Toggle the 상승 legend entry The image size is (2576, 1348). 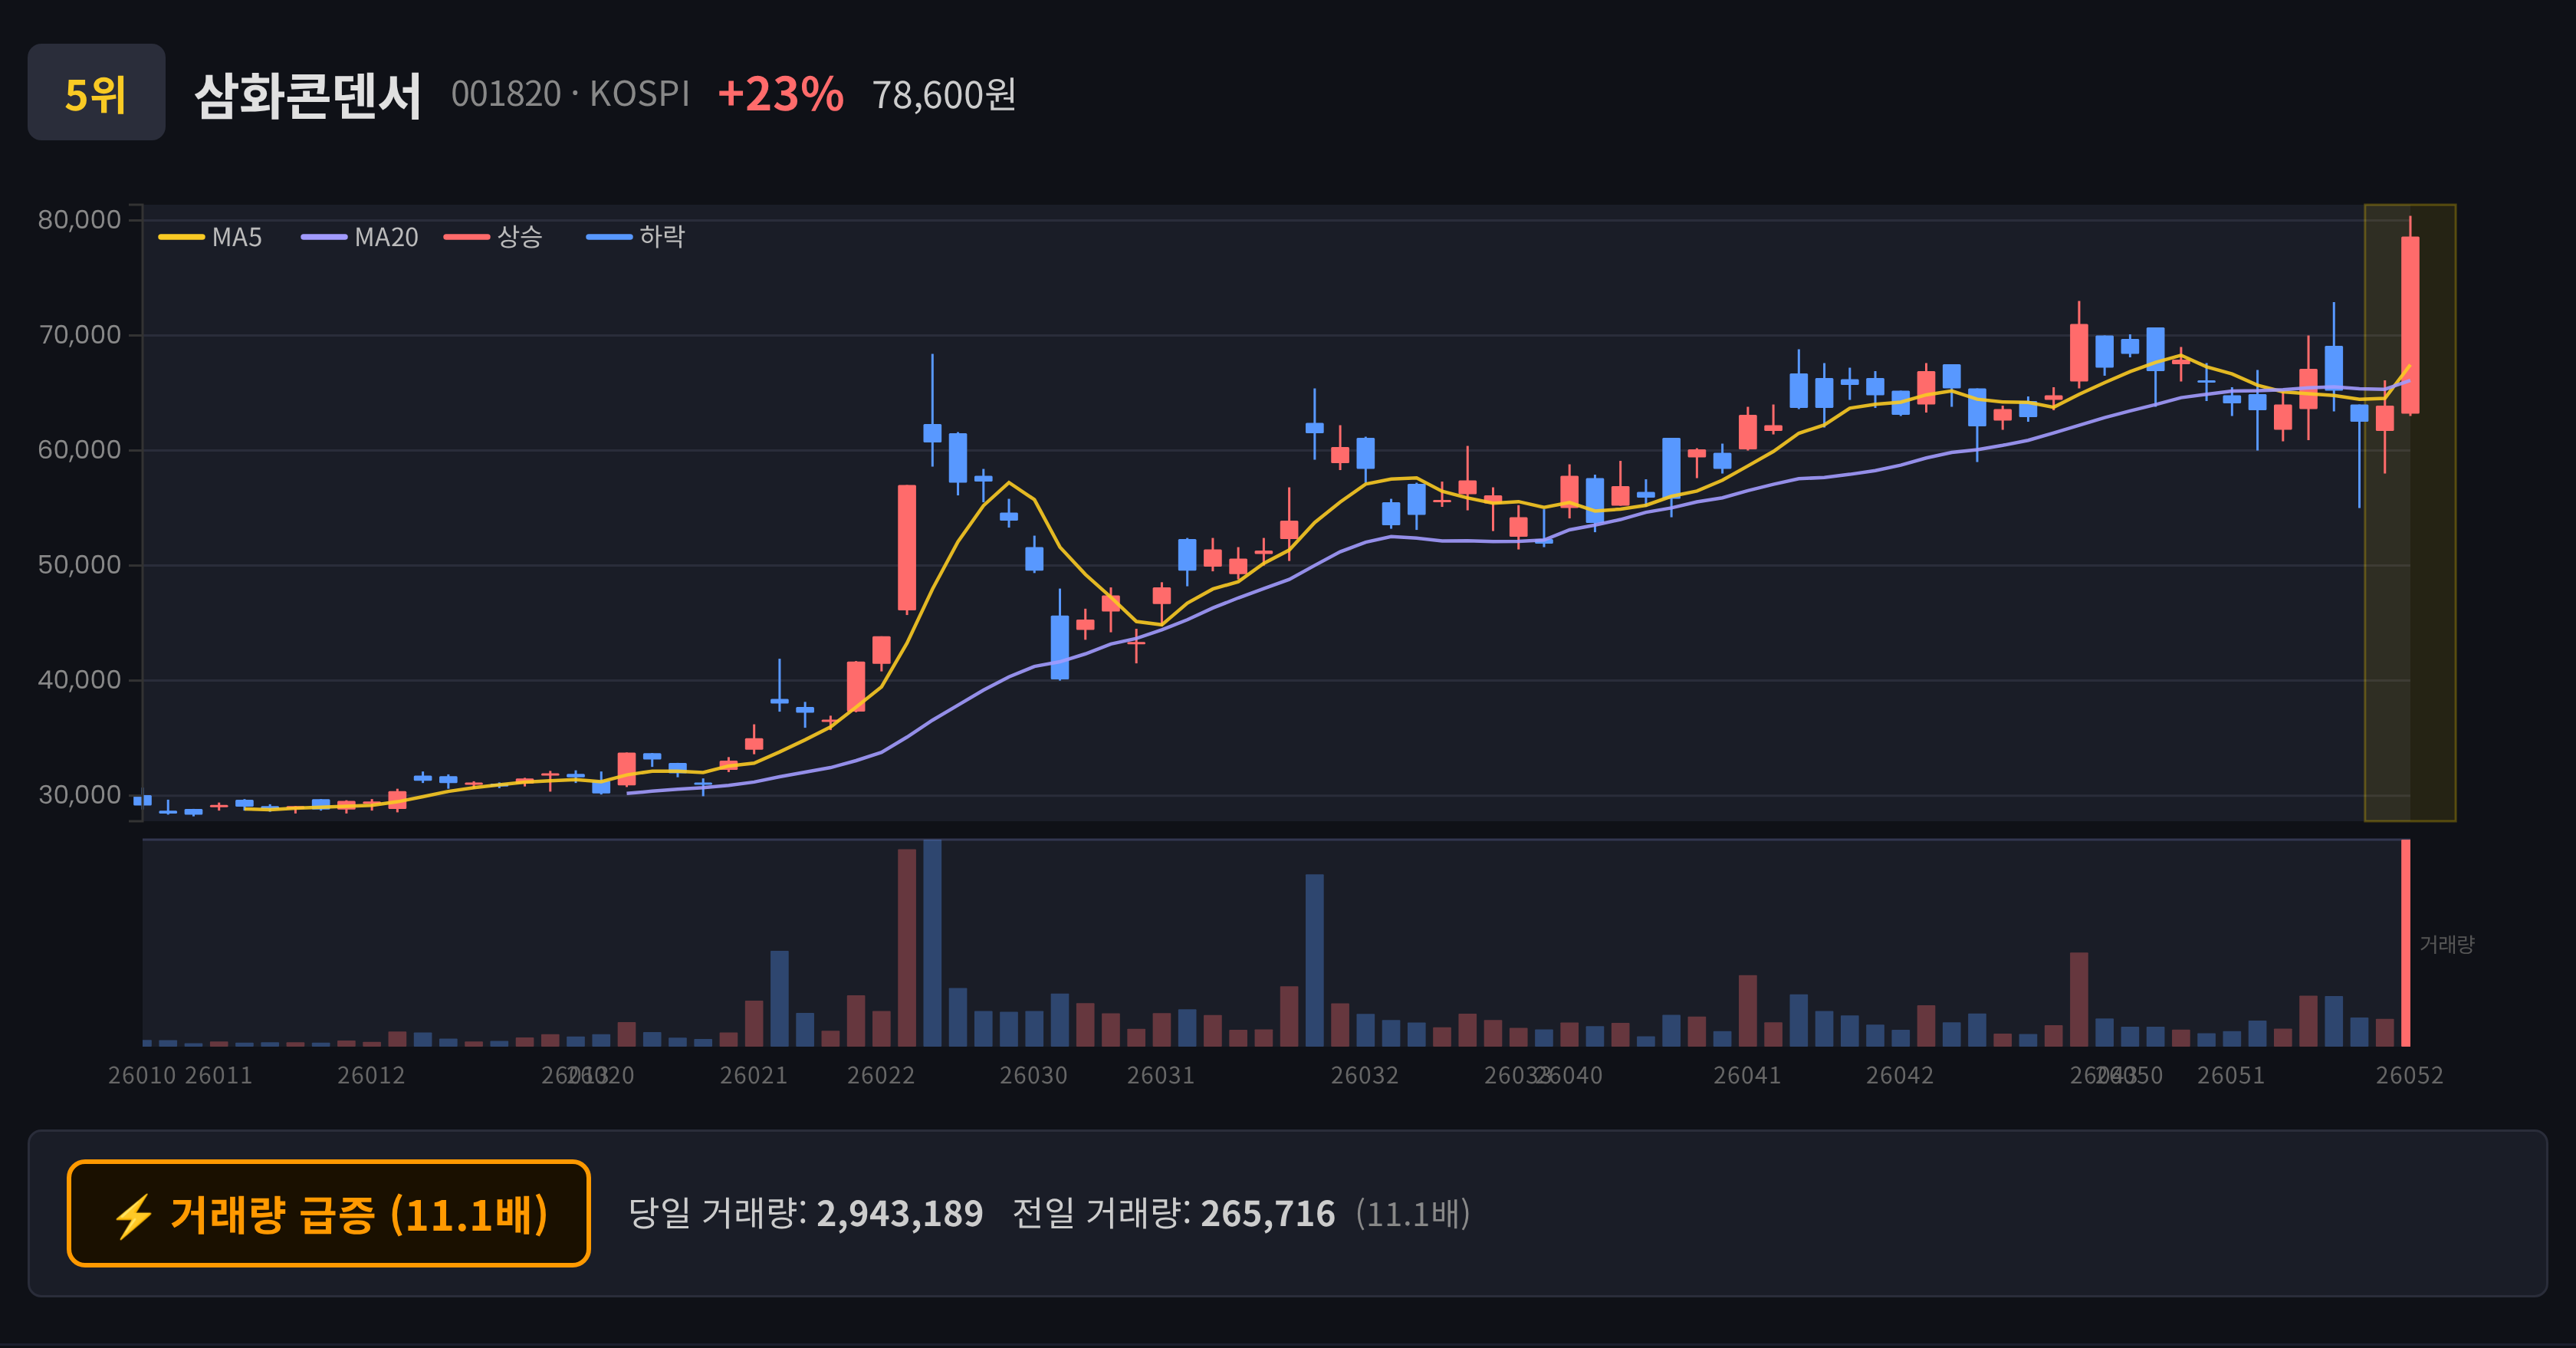point(493,237)
